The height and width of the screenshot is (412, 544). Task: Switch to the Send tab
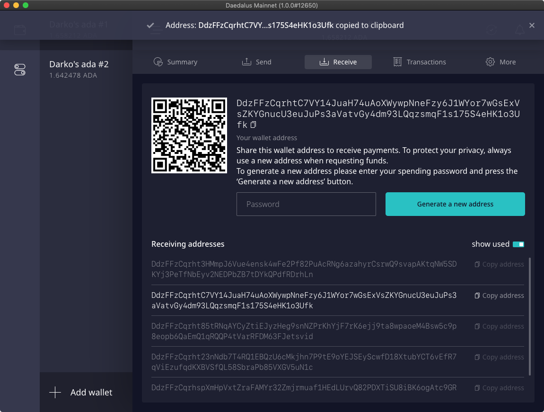point(257,62)
